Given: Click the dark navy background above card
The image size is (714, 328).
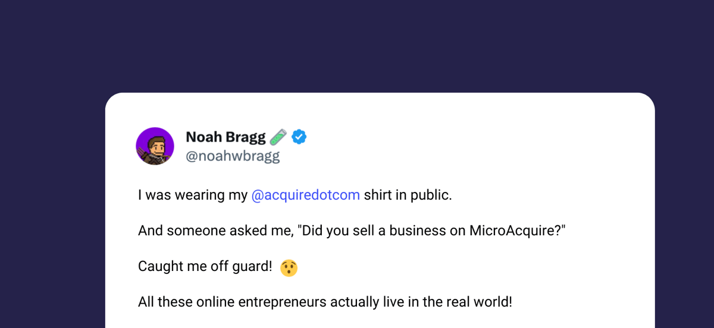Looking at the screenshot, I should click(x=357, y=45).
